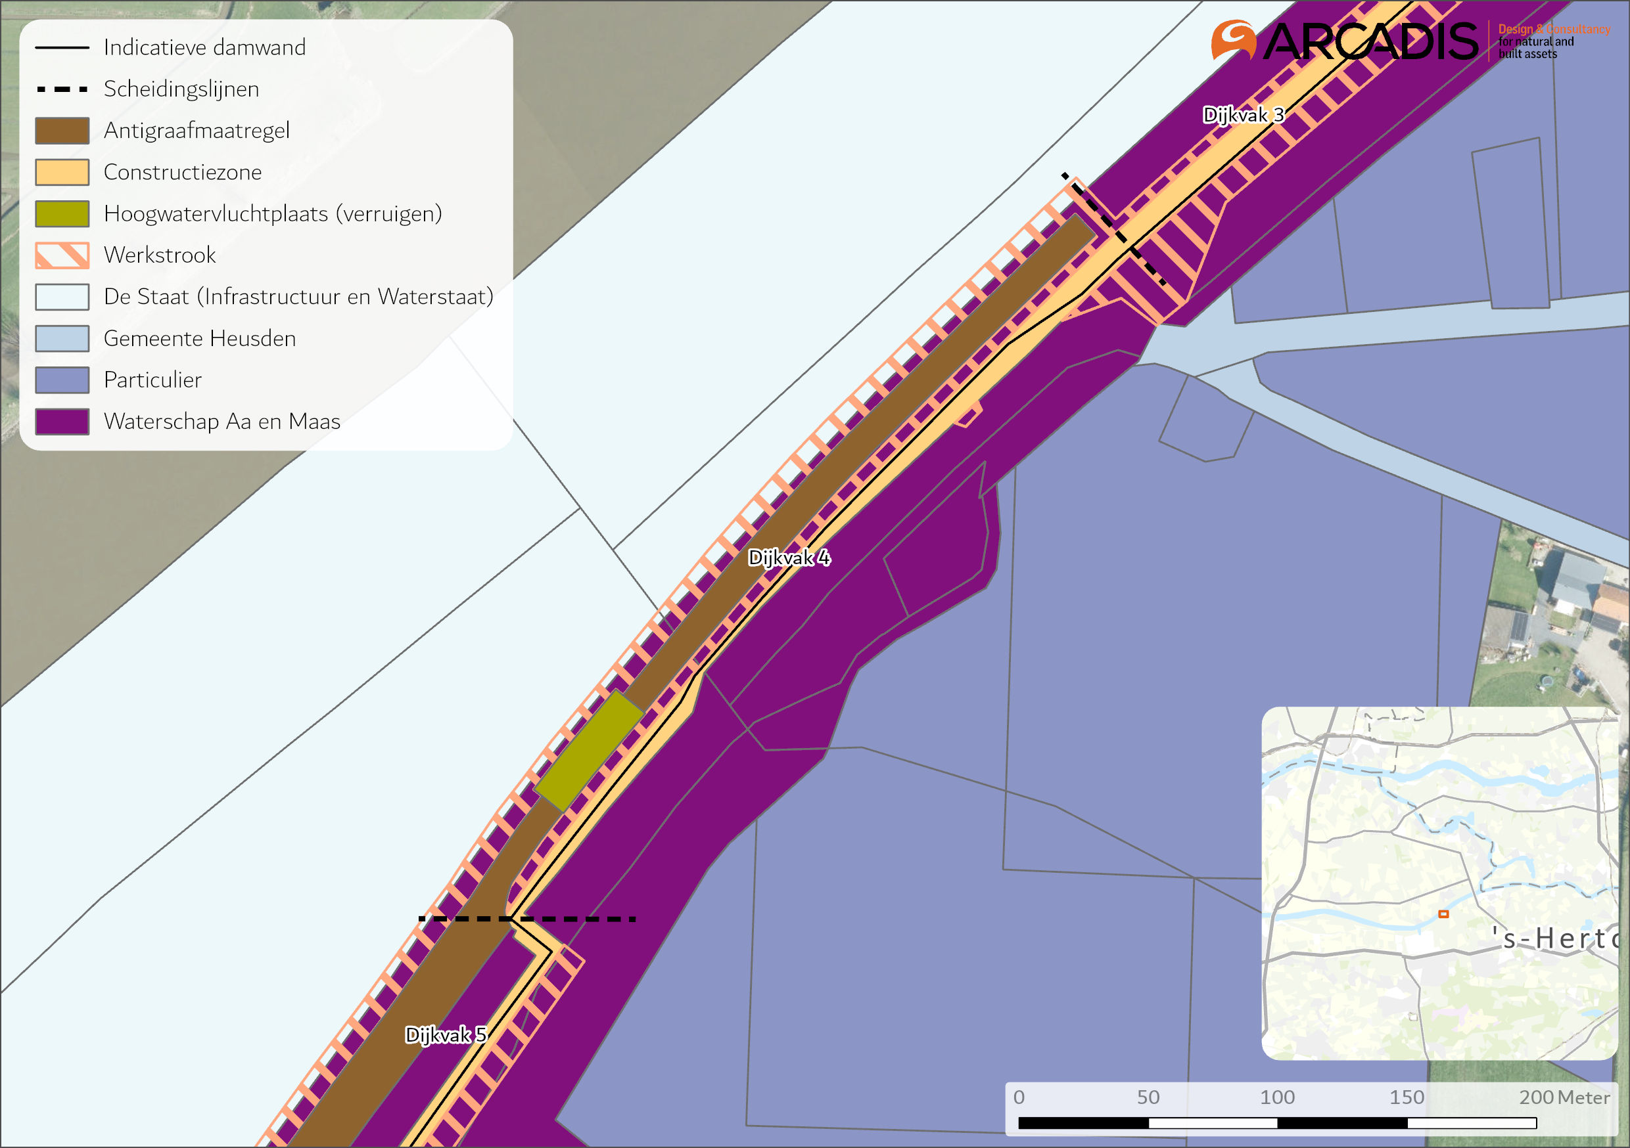
Task: Click the 's-Herto label in inset map
Action: 1555,938
